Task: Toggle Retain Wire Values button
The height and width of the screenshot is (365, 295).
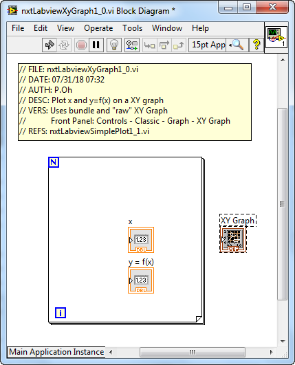Action: click(x=132, y=45)
